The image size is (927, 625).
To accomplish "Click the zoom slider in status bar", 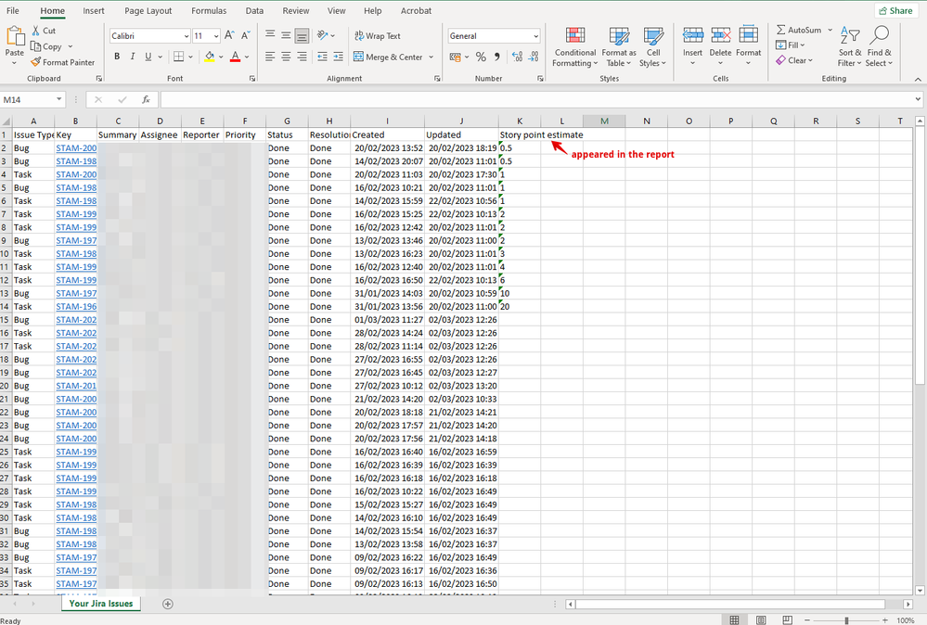I will (846, 620).
